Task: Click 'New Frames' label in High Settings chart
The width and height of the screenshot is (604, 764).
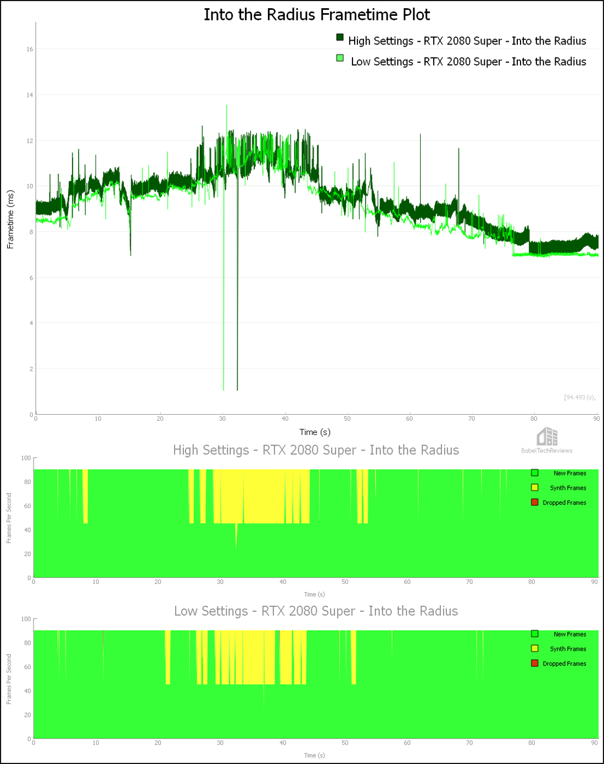Action: pyautogui.click(x=570, y=473)
